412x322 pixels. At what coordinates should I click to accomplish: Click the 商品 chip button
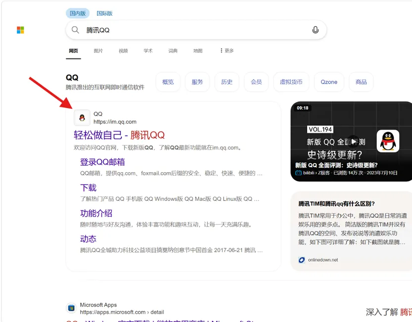point(361,82)
